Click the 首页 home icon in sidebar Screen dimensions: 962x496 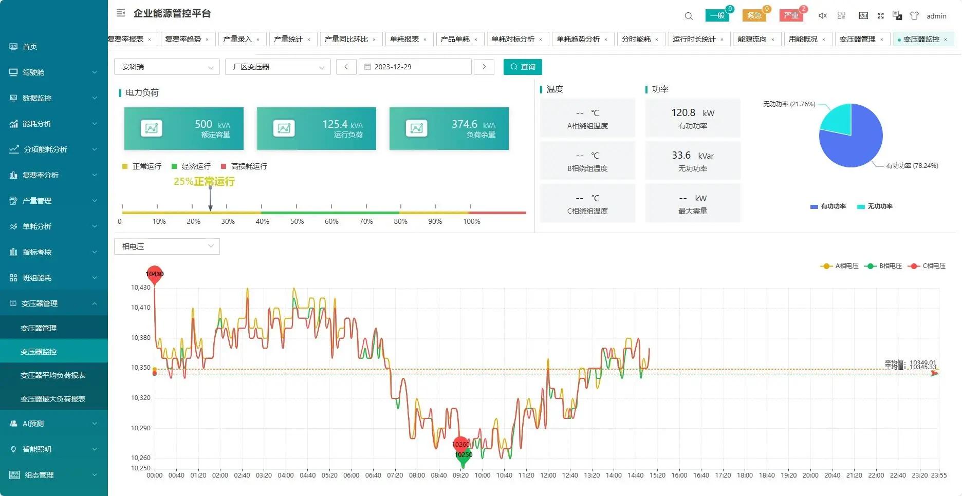tap(13, 47)
